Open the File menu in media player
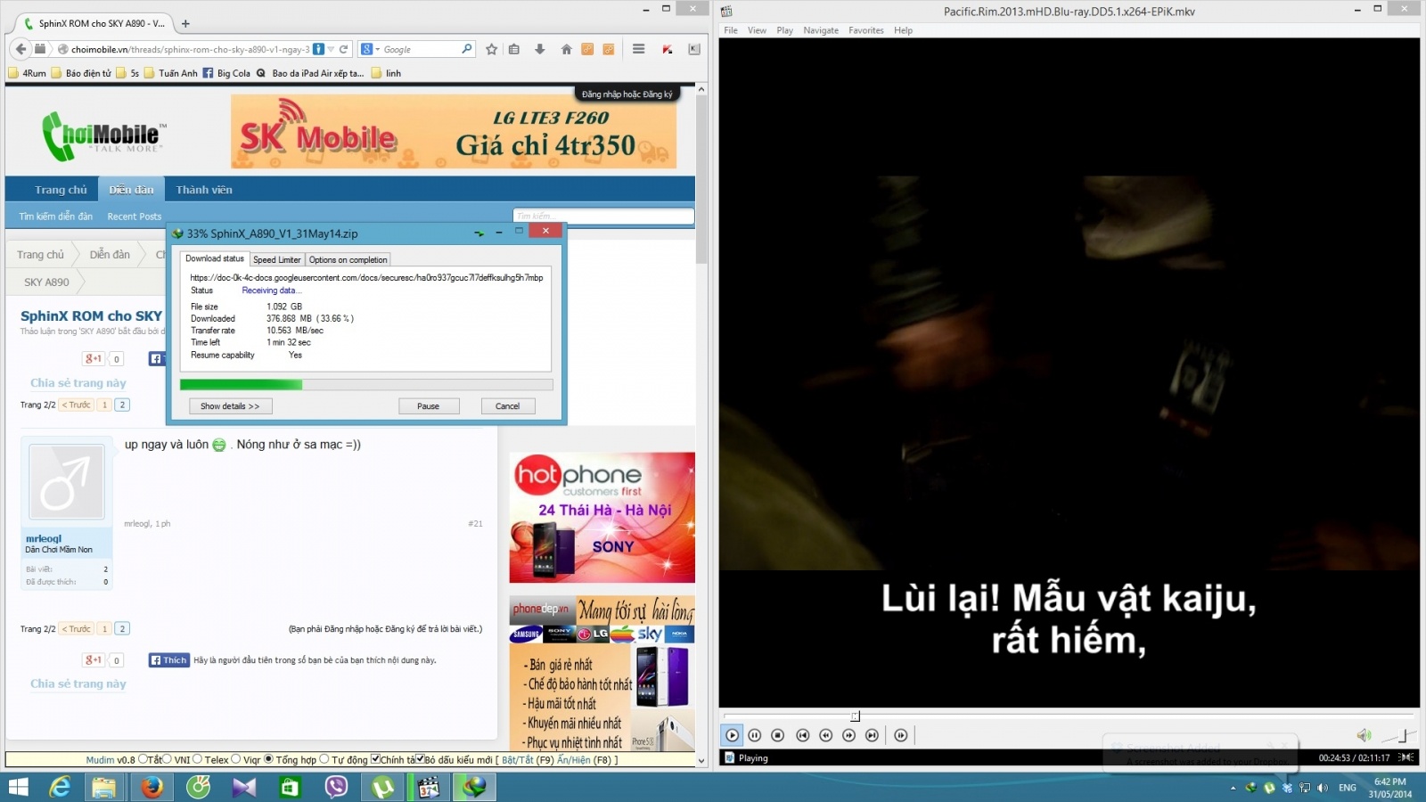Viewport: 1426px width, 802px height. pyautogui.click(x=731, y=30)
